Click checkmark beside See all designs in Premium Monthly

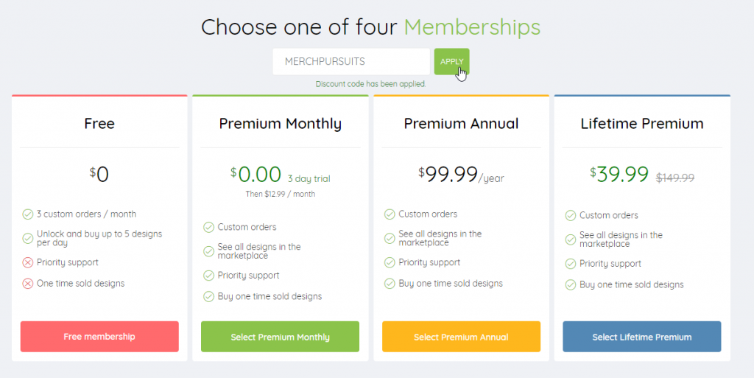(x=208, y=251)
